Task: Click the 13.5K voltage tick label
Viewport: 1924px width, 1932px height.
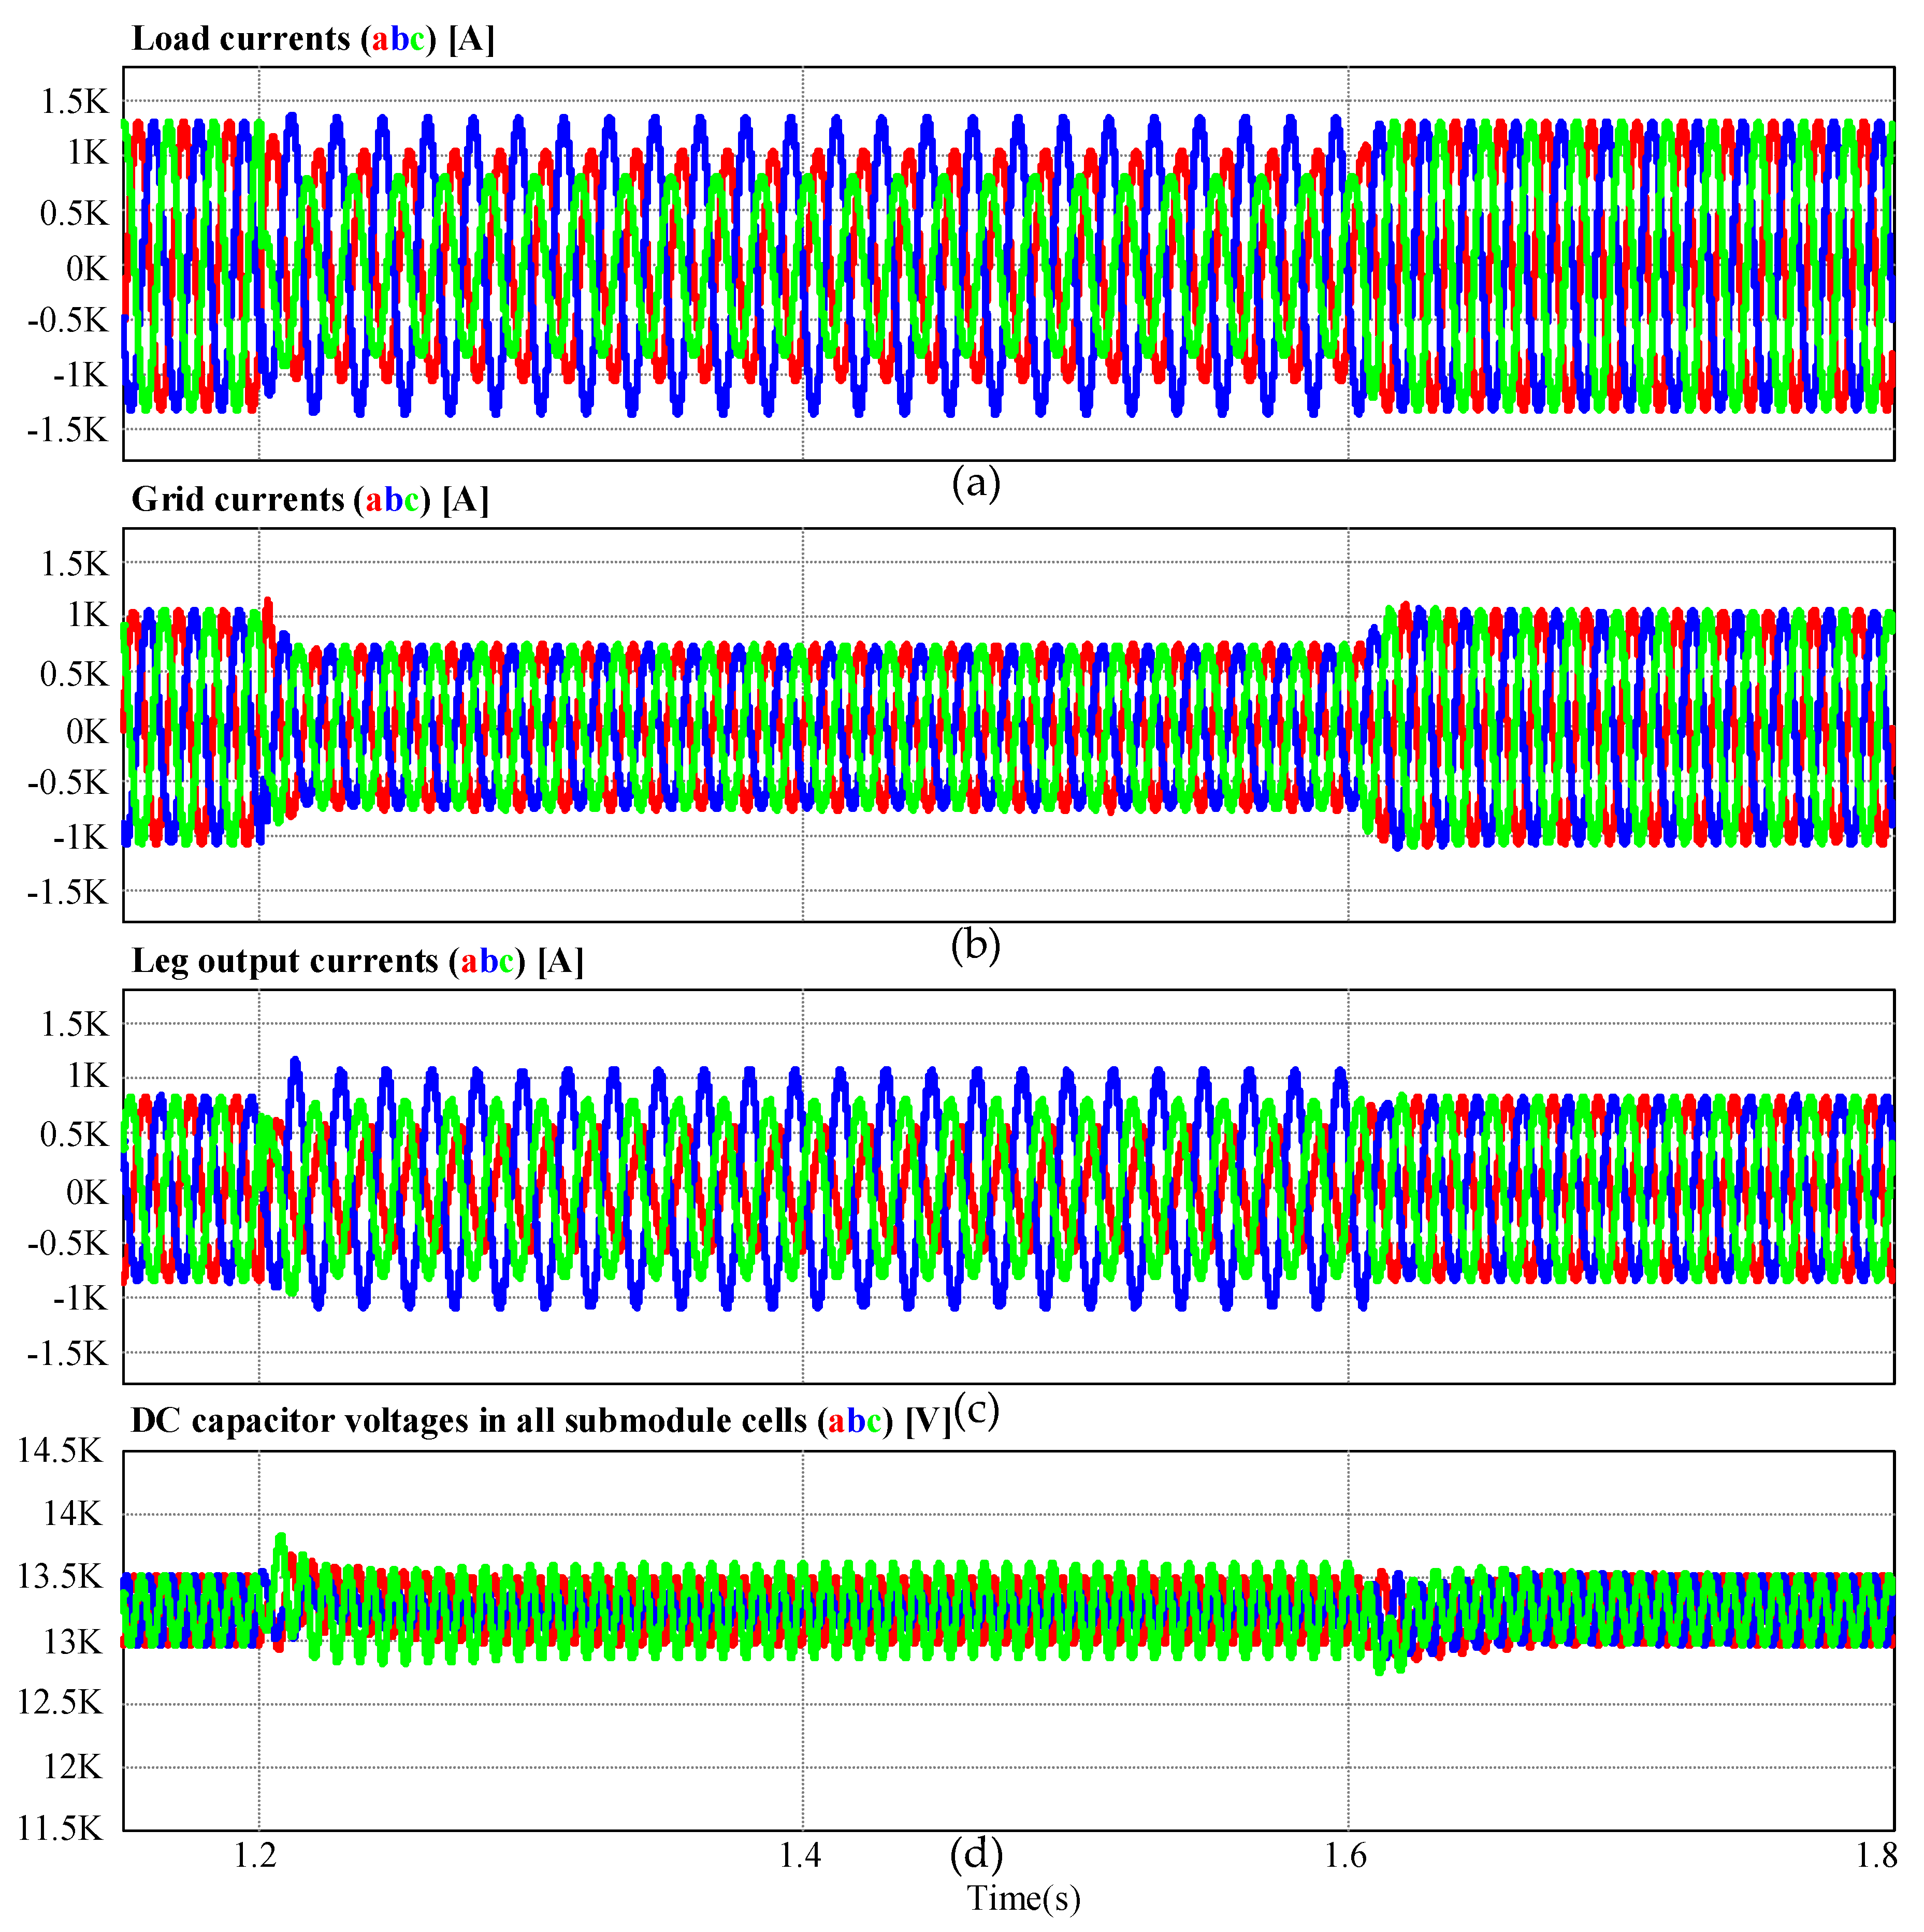Action: click(60, 1577)
